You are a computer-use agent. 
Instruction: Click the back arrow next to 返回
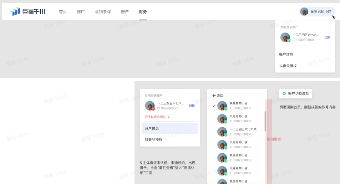[214, 95]
